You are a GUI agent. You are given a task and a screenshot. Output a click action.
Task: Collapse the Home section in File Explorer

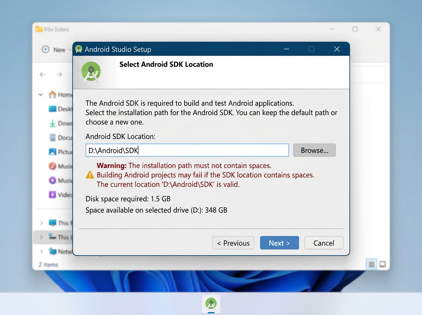click(x=41, y=95)
